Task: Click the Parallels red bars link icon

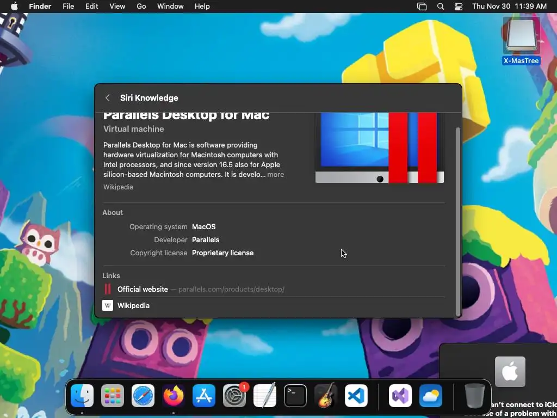Action: (108, 290)
